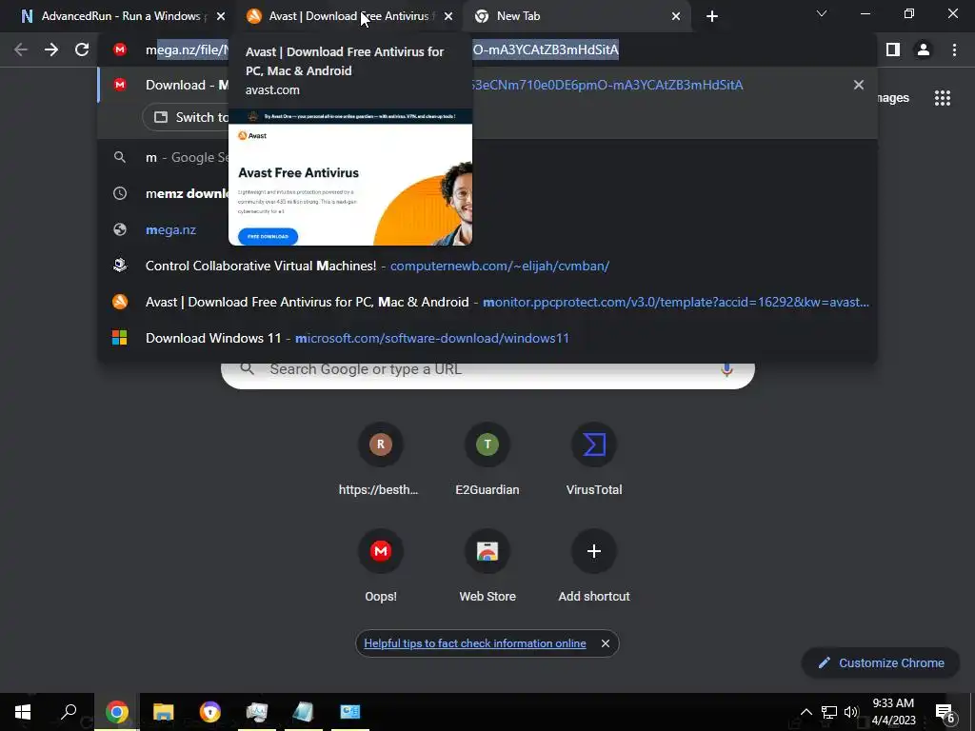
Task: Open the Google apps grid
Action: pyautogui.click(x=942, y=98)
